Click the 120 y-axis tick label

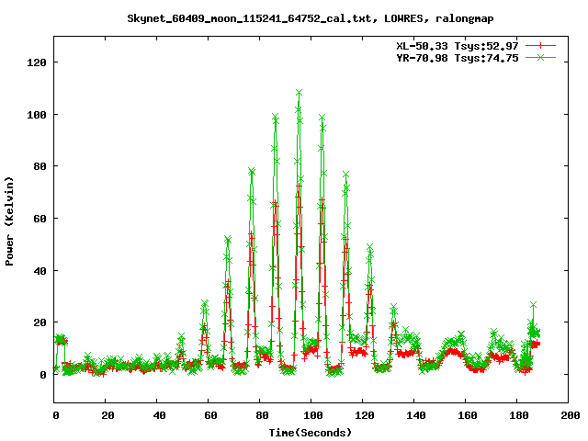coord(37,62)
